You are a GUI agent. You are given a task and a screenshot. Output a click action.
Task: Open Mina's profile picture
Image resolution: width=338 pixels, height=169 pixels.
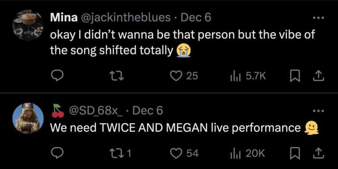28,25
